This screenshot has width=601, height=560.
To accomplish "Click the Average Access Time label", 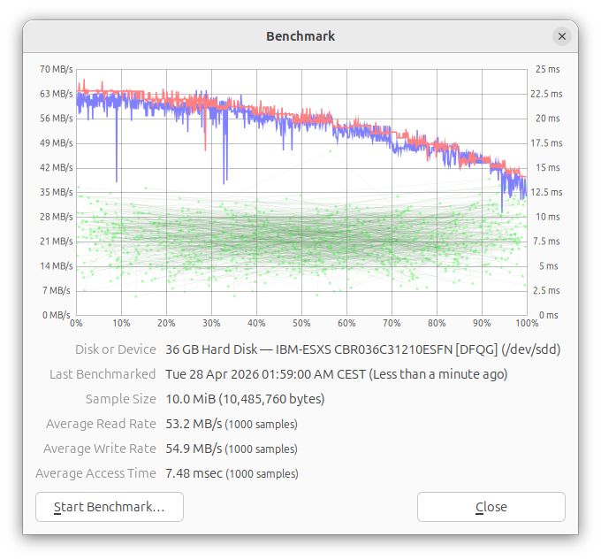I will tap(95, 473).
